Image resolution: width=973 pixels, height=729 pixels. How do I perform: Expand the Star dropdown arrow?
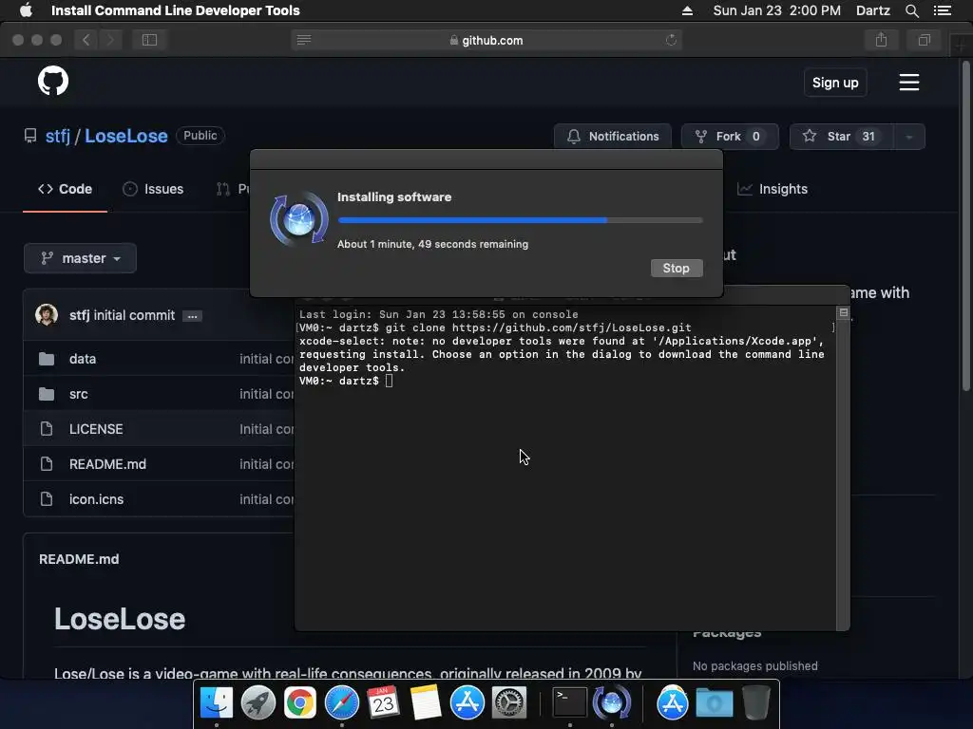(909, 137)
